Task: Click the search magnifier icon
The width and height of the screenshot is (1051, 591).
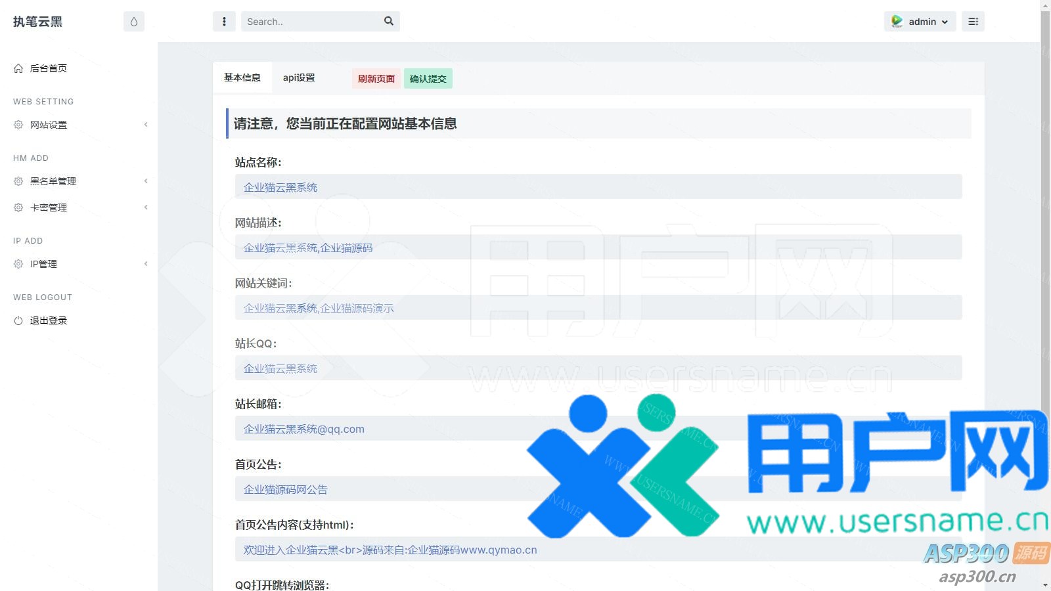Action: tap(389, 21)
